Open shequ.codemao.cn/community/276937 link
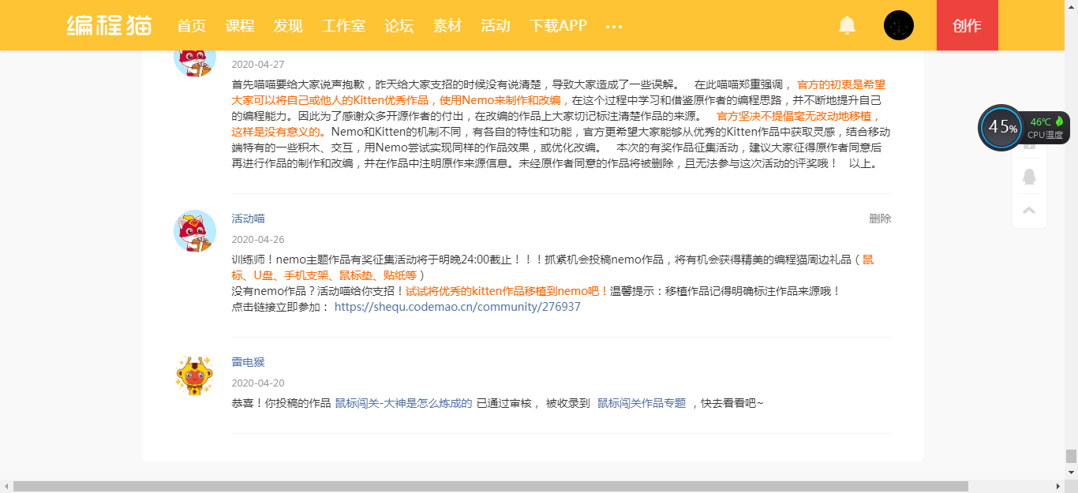Image resolution: width=1078 pixels, height=493 pixels. [458, 307]
